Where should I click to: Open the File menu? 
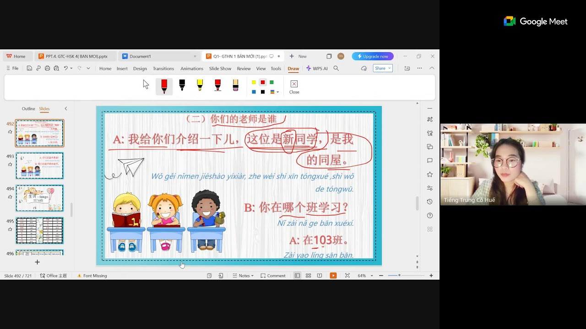[x=12, y=69]
